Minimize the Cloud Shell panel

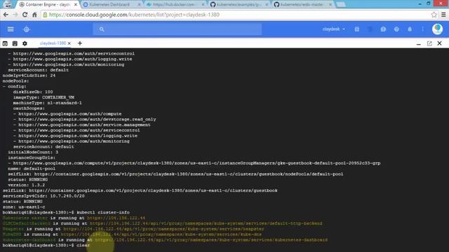tap(419, 43)
